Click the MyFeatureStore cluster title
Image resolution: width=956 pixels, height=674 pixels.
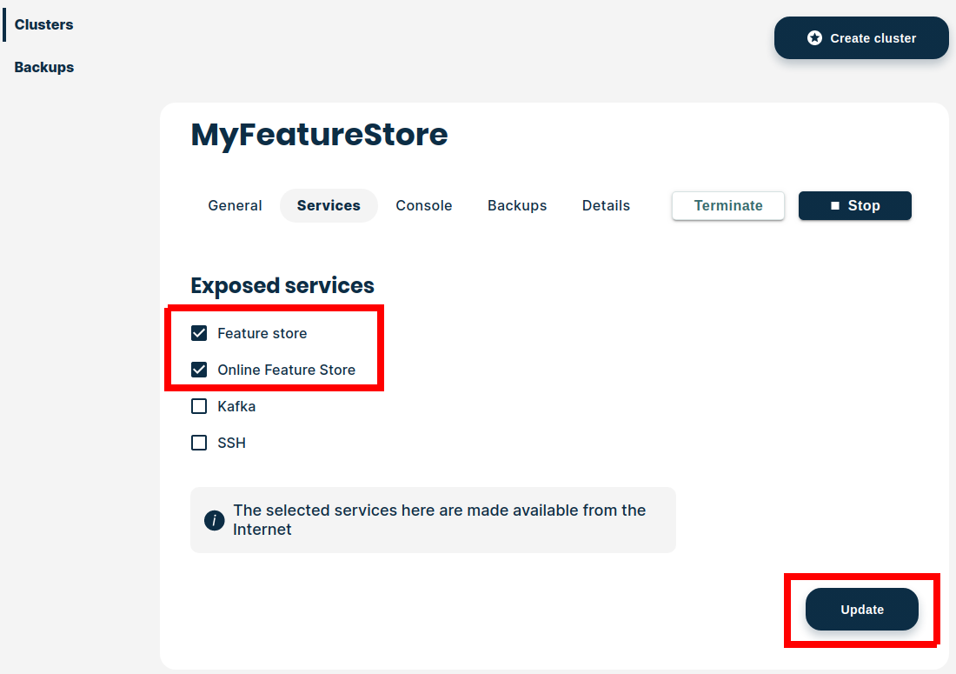[x=319, y=135]
